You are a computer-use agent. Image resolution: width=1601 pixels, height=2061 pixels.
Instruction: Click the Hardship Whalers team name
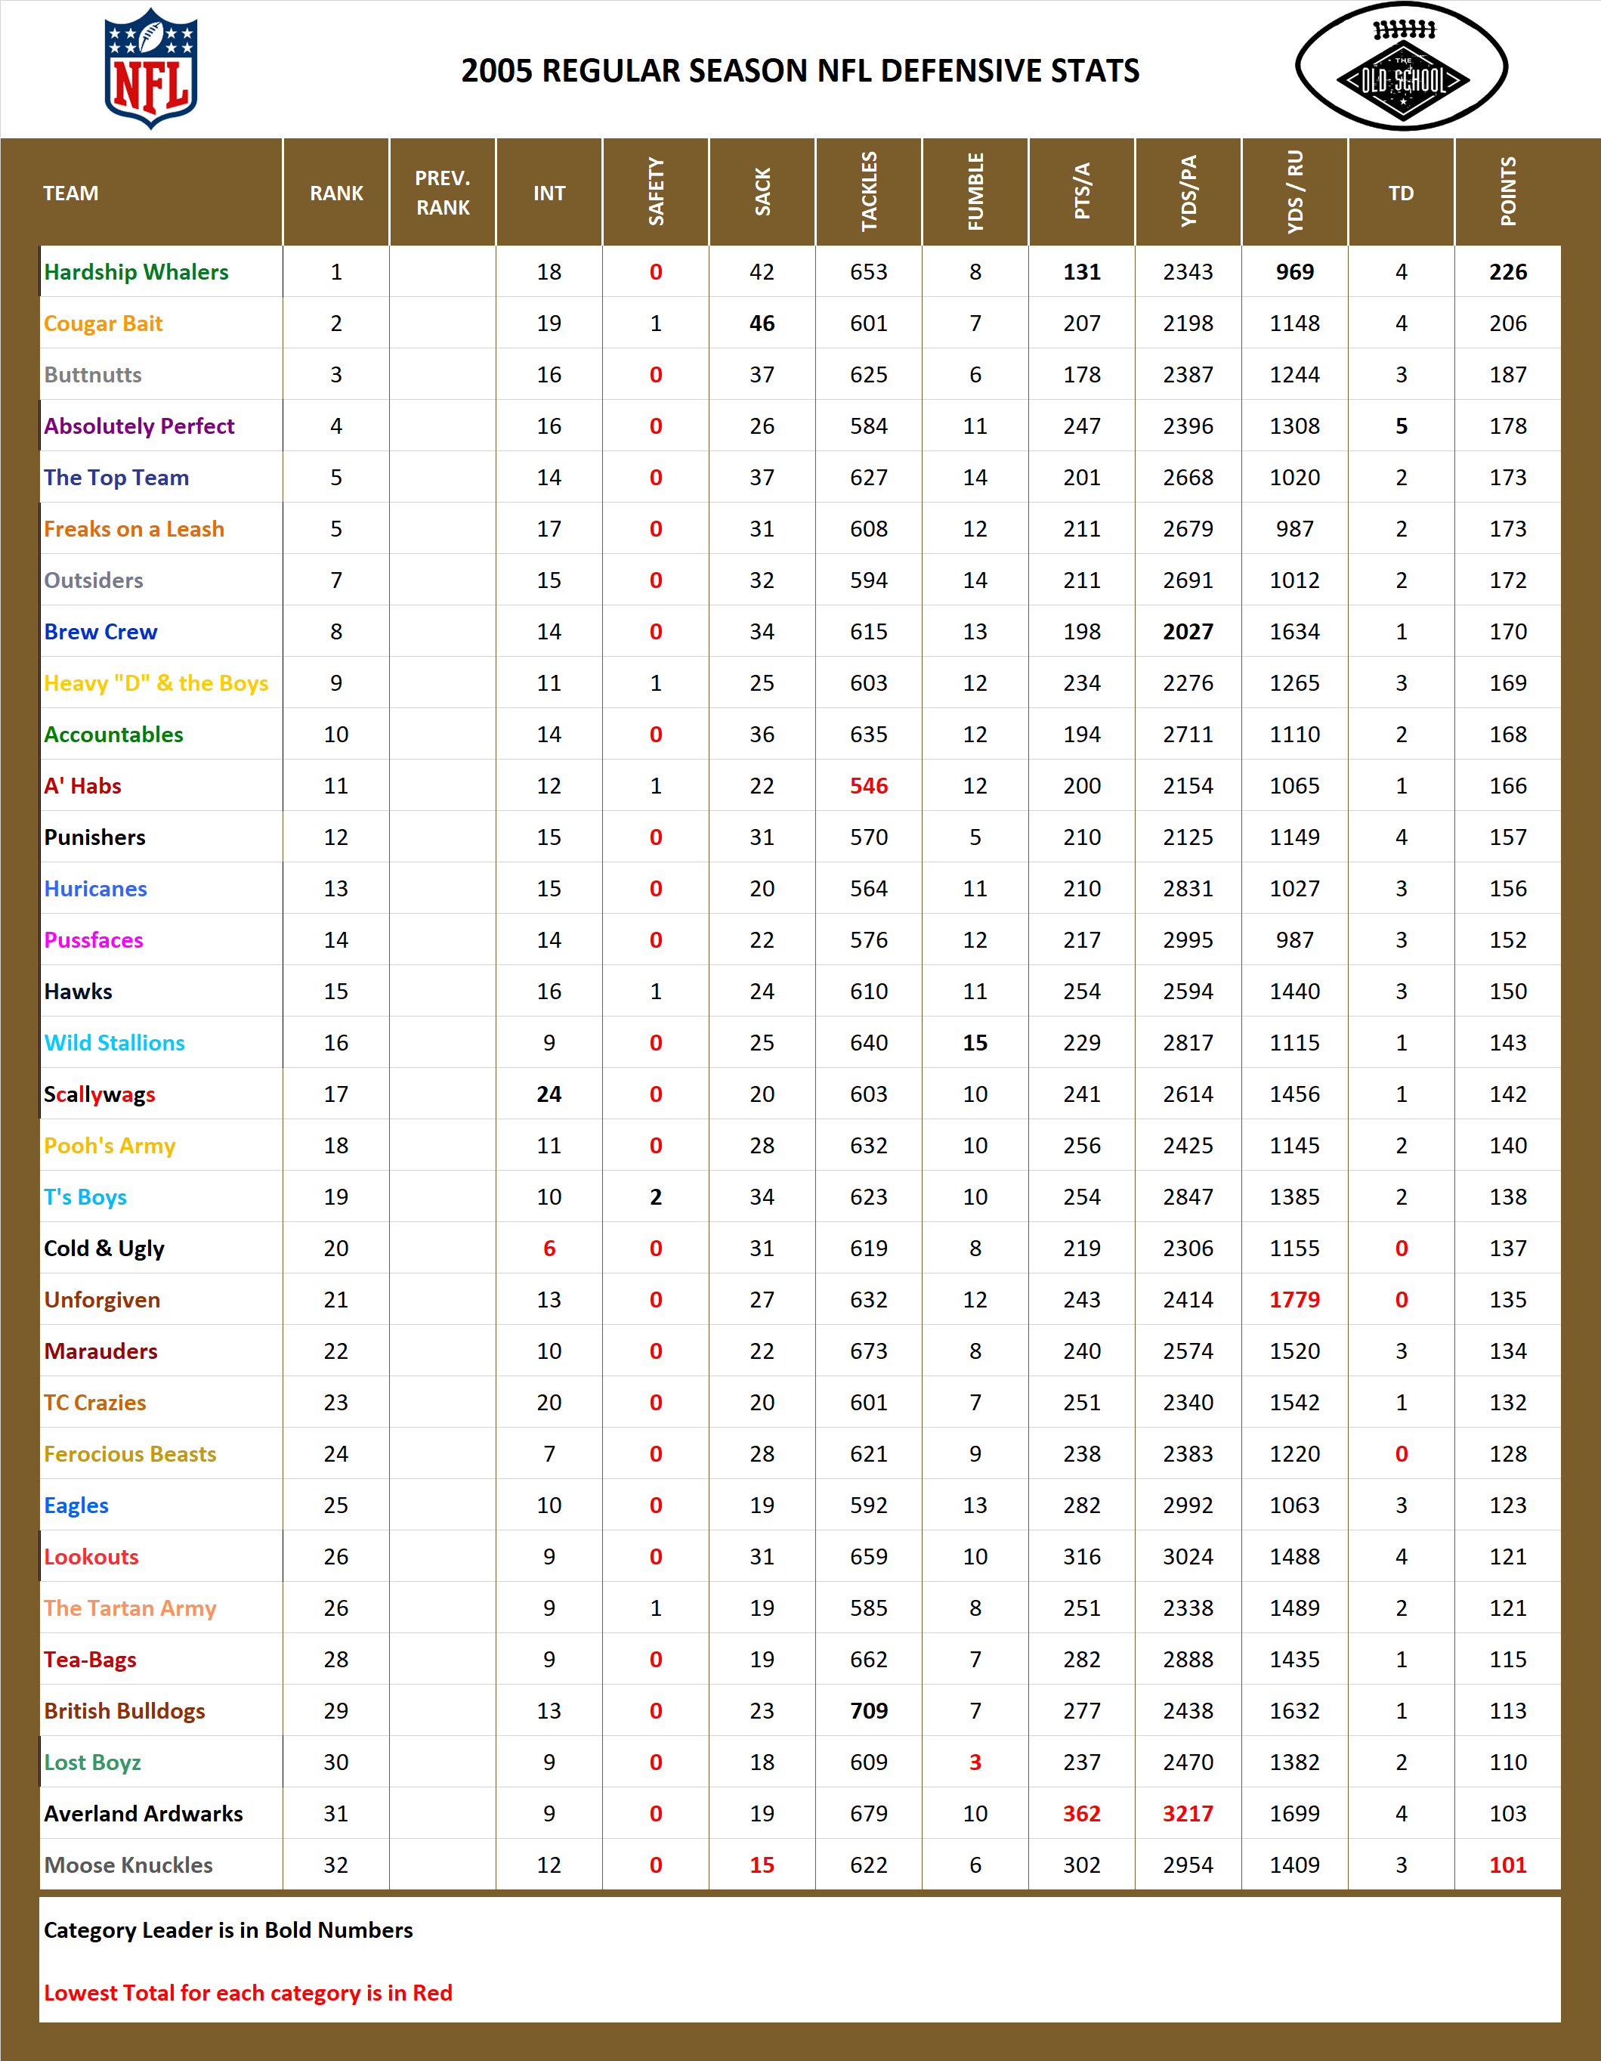click(x=135, y=272)
